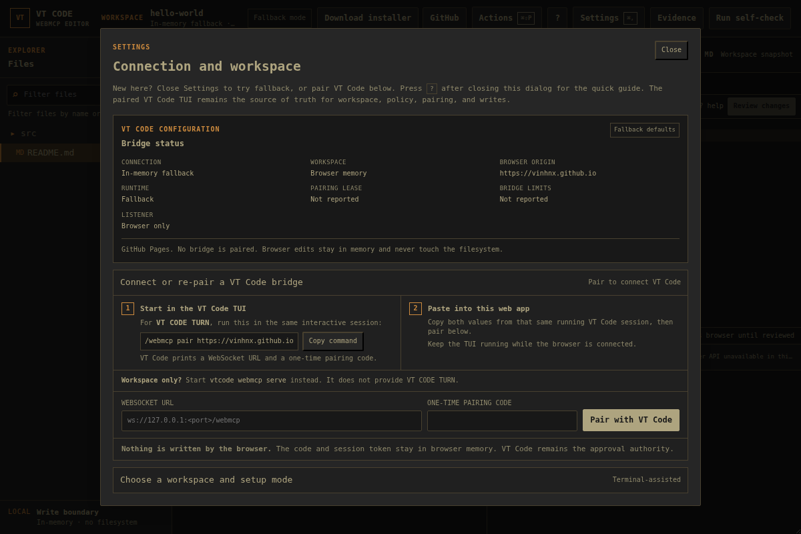
Task: Focus the WebSocket URL input field
Action: click(x=271, y=421)
